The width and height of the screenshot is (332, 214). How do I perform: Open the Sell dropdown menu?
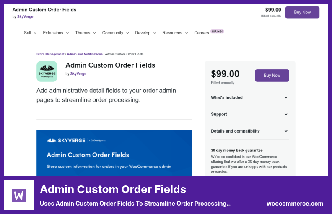pyautogui.click(x=30, y=33)
